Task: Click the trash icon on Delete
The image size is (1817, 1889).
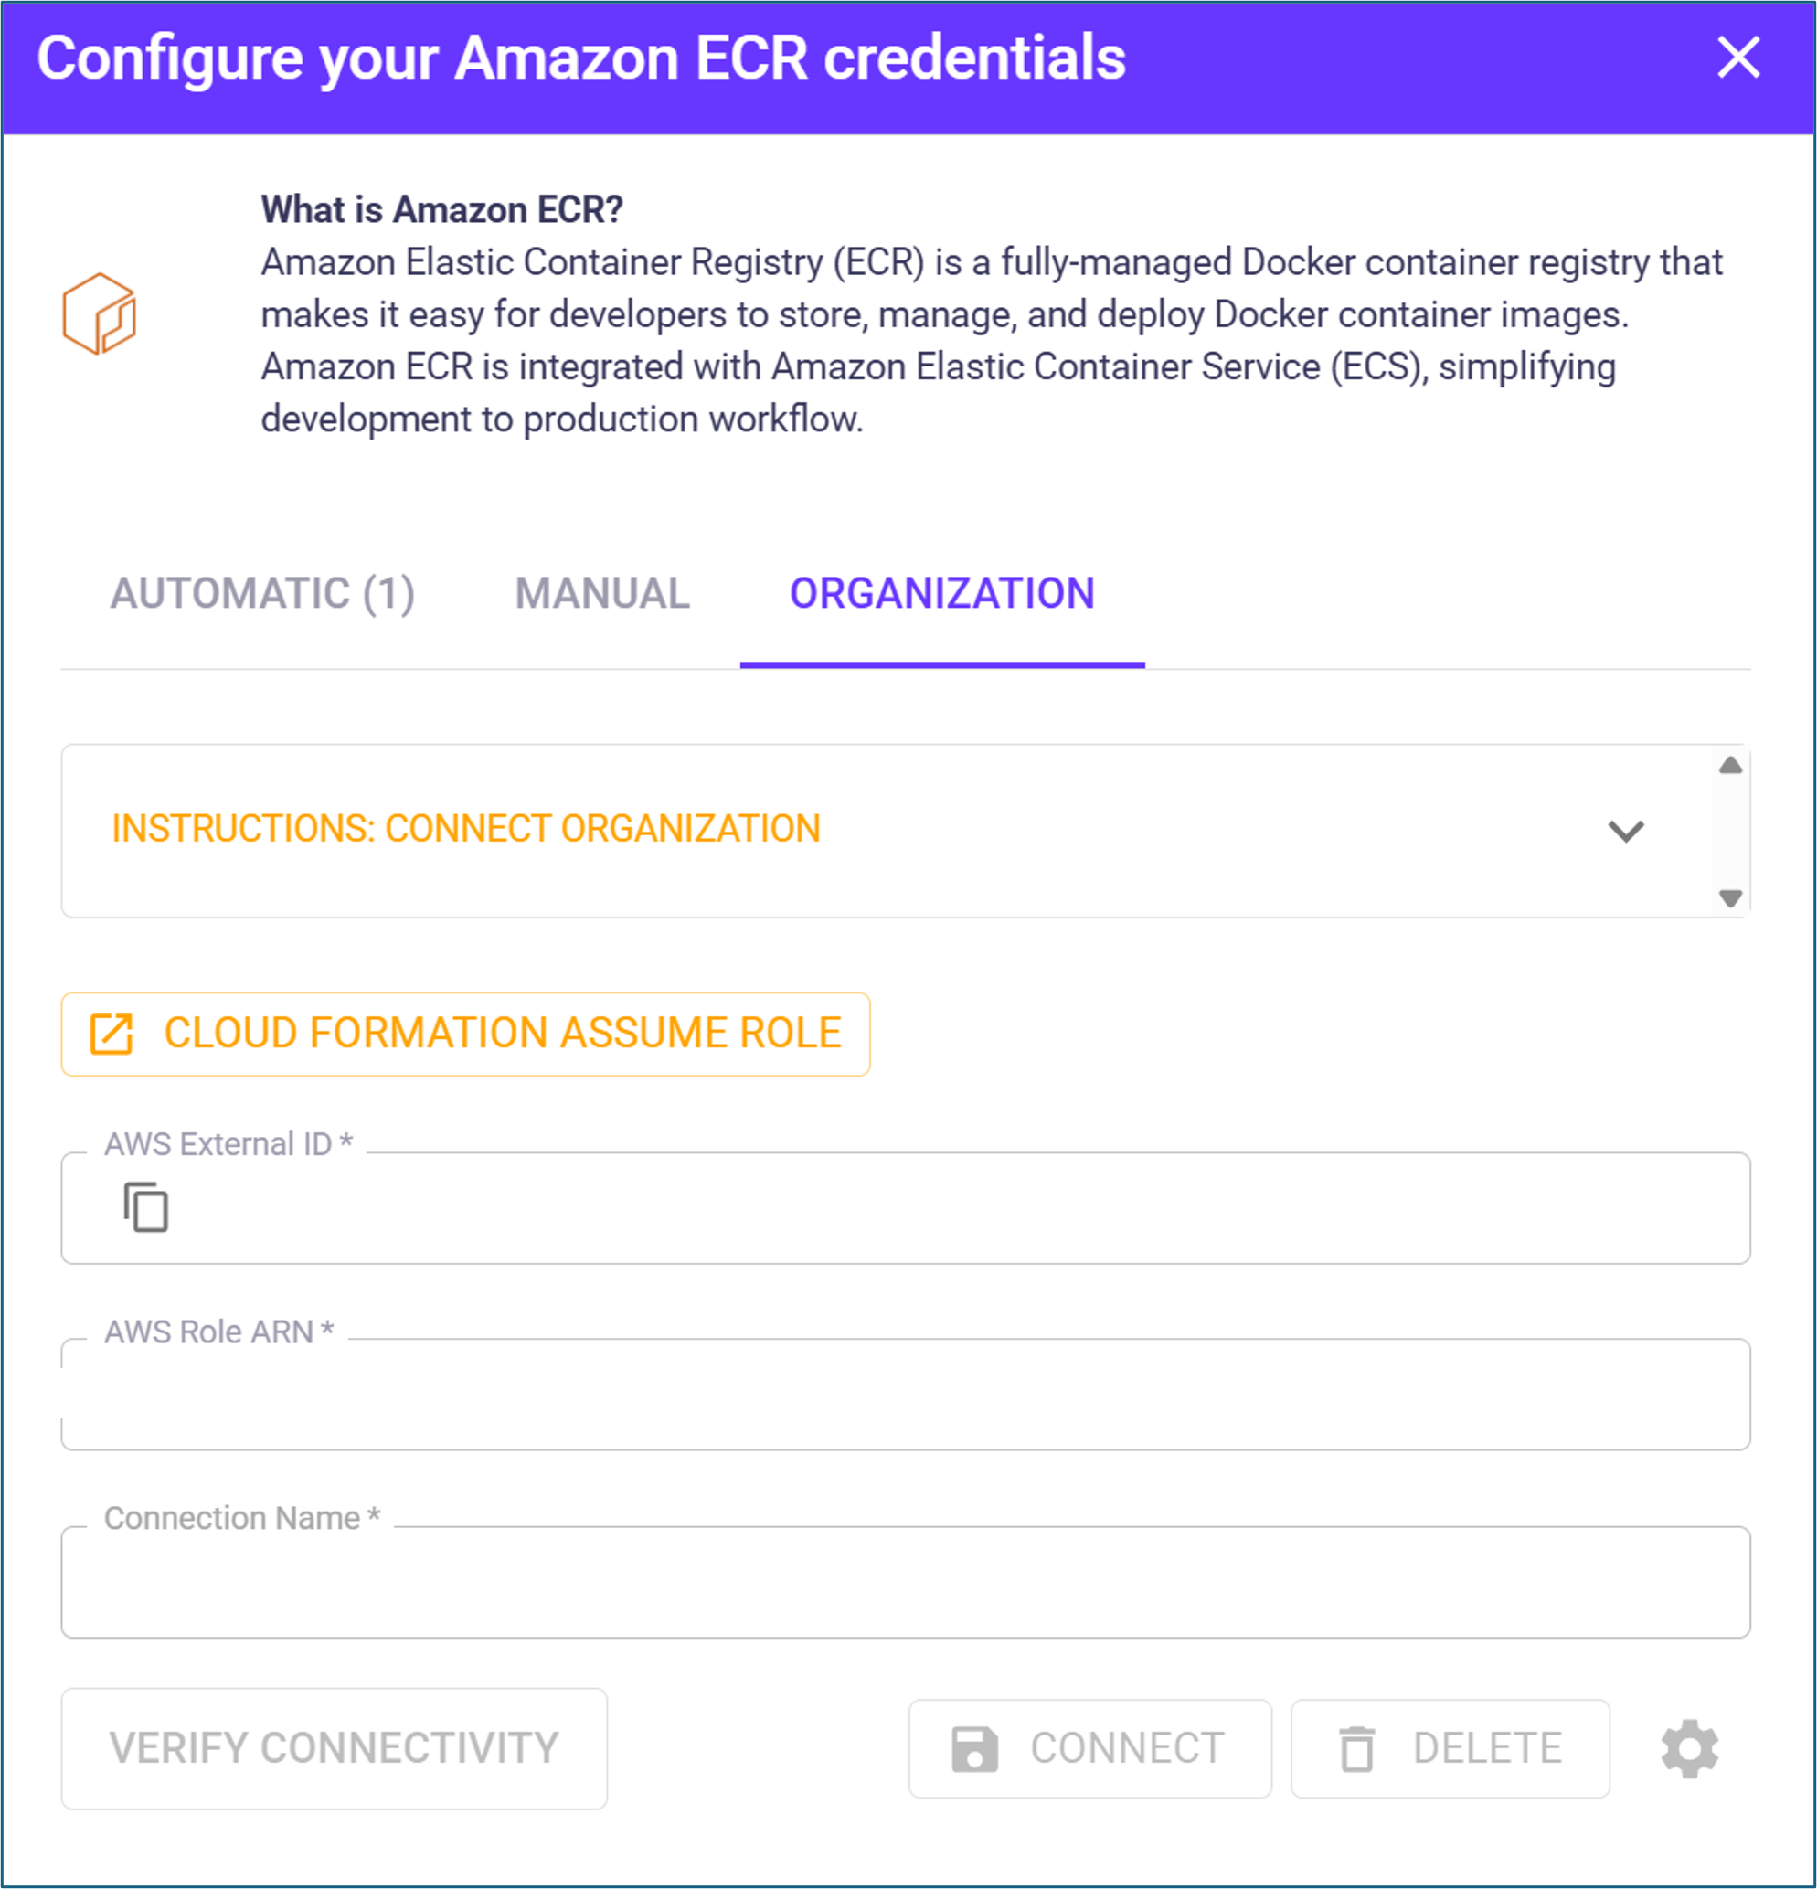Action: (1356, 1749)
